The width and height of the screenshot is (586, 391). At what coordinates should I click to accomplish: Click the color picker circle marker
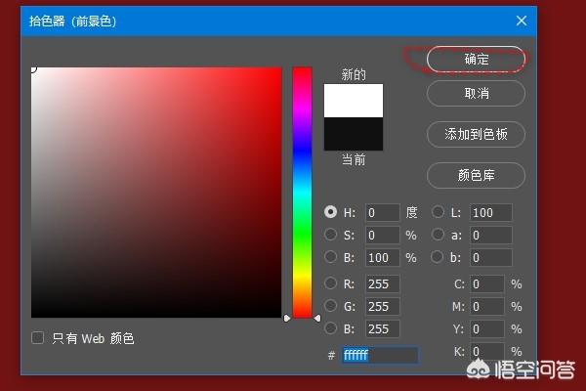33,68
